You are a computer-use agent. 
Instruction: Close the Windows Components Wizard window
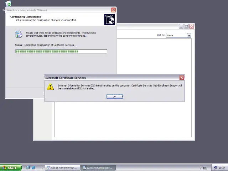[x=113, y=10]
